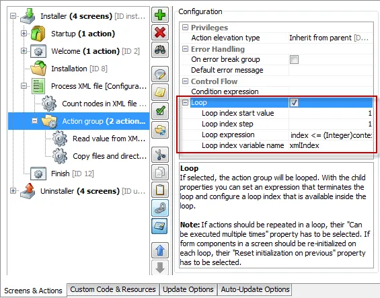The width and height of the screenshot is (380, 298).
Task: Click the Default error message value field
Action: (330, 70)
